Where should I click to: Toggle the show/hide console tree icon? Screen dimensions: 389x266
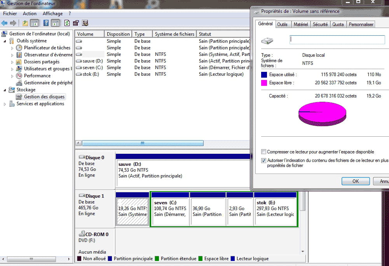(x=35, y=23)
